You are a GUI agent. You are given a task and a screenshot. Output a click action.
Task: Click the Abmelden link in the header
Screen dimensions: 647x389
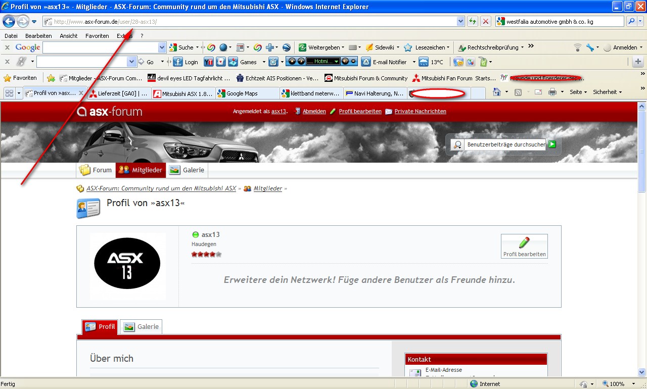tap(314, 111)
